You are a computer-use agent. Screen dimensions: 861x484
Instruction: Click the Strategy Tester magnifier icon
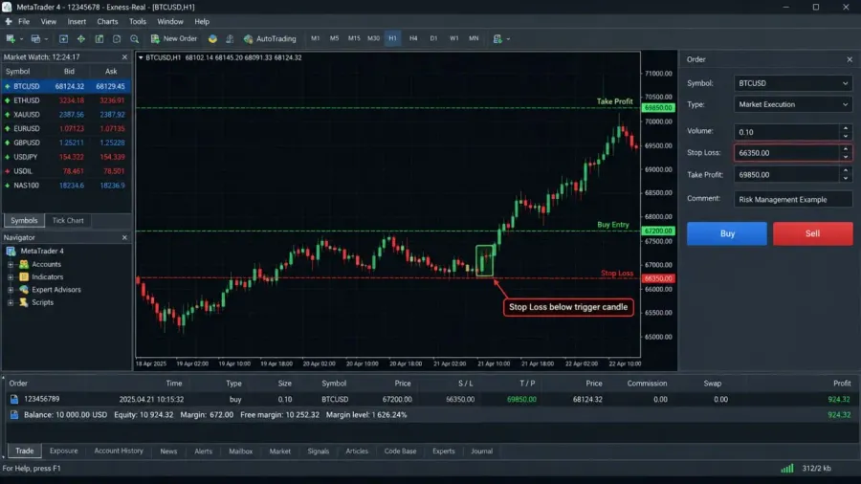[x=135, y=38]
